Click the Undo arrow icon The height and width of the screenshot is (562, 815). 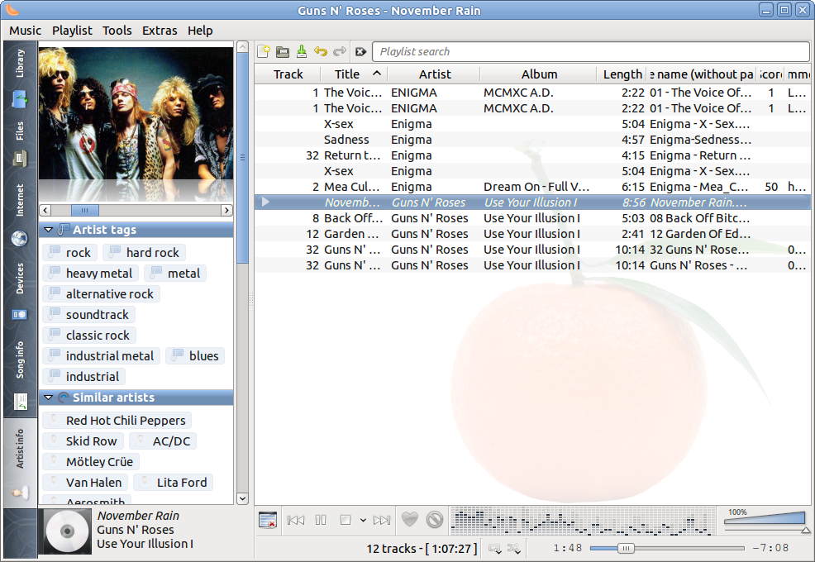(321, 51)
